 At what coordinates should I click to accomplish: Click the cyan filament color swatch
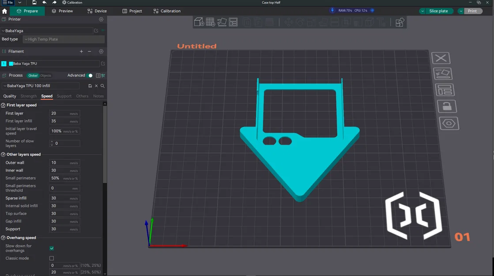(11, 64)
